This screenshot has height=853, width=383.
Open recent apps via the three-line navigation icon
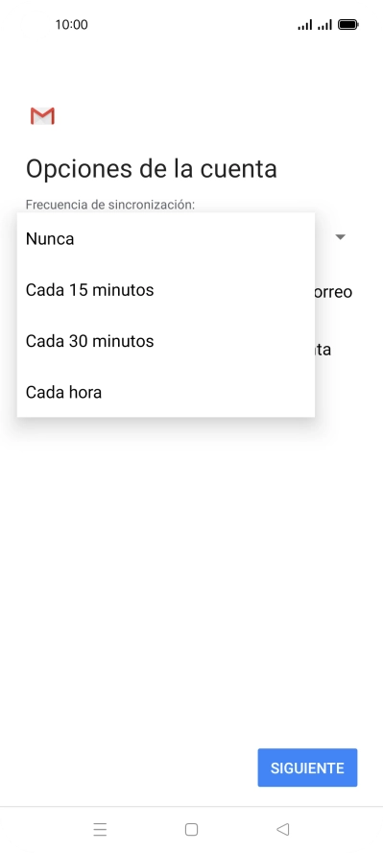(100, 829)
